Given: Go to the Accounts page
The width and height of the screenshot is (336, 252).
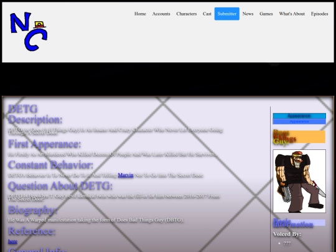Looking at the screenshot, I should [x=161, y=14].
